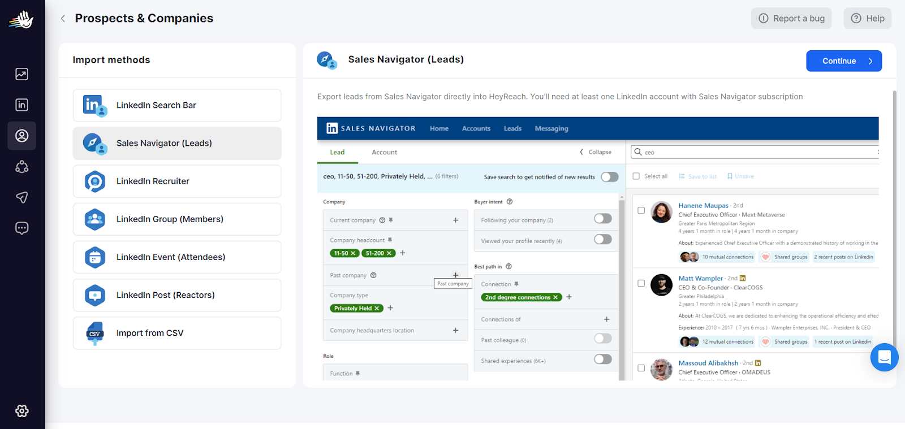Select Import from CSV method

pyautogui.click(x=177, y=333)
